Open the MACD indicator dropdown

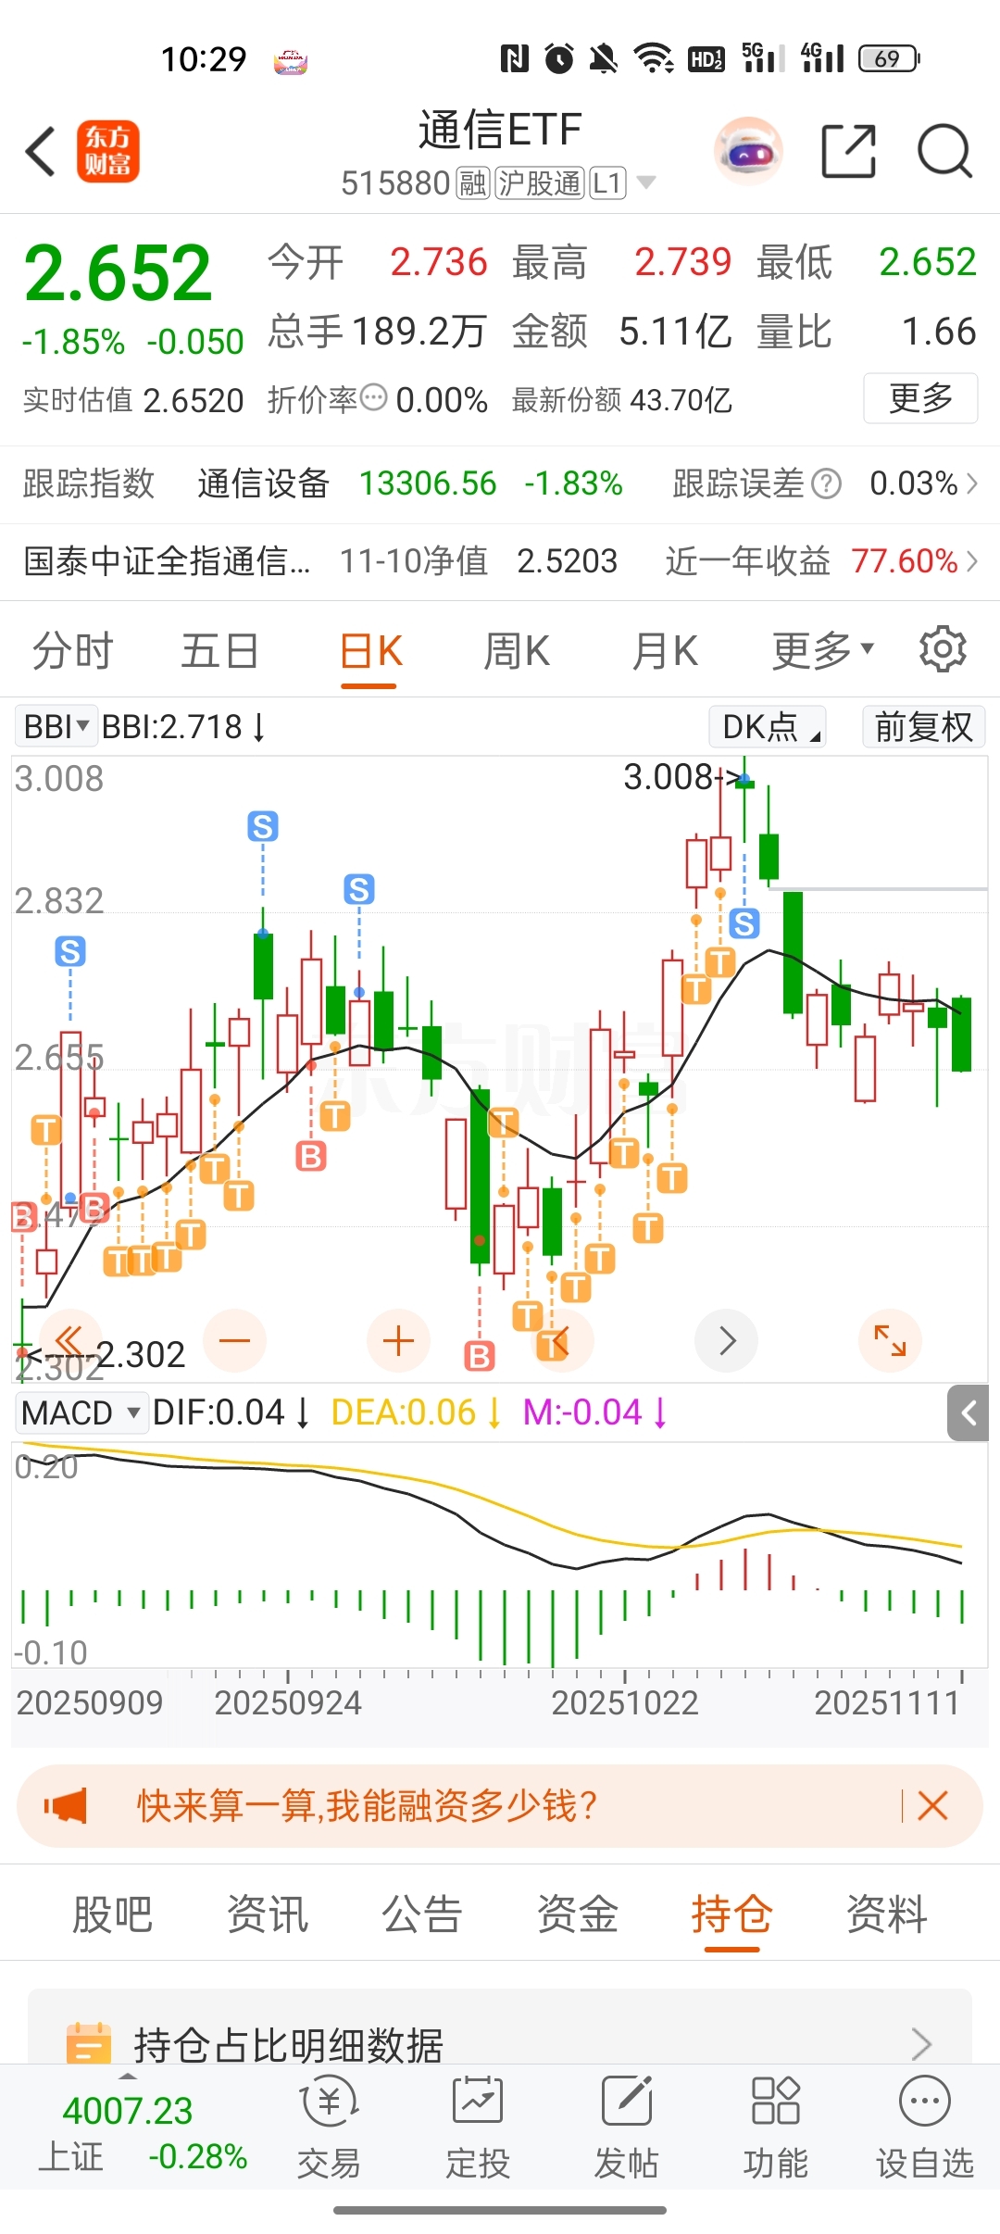81,1413
